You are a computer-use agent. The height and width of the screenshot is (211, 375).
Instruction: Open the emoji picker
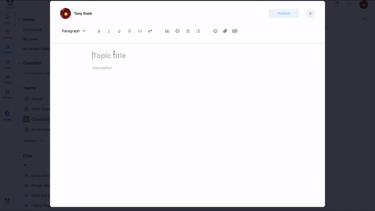point(215,31)
